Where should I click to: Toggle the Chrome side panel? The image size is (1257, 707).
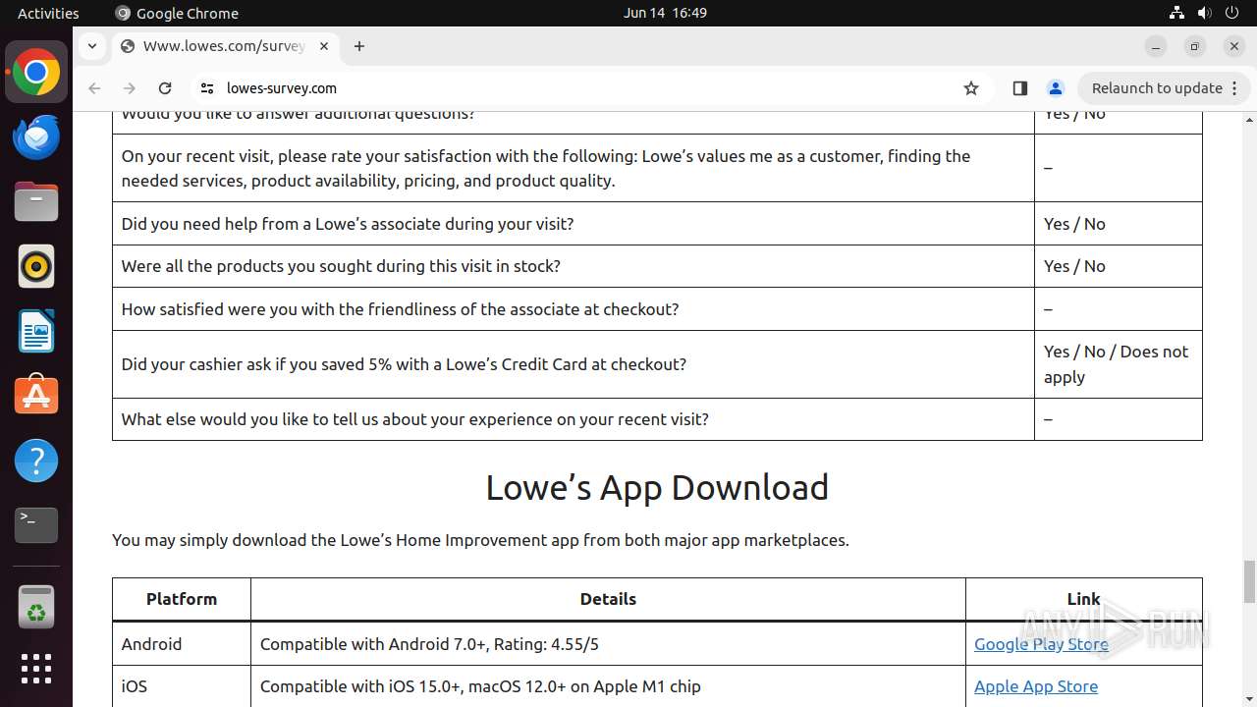click(x=1019, y=88)
